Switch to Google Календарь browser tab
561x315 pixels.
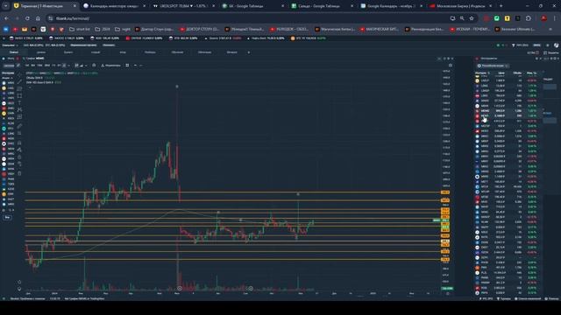pyautogui.click(x=392, y=6)
